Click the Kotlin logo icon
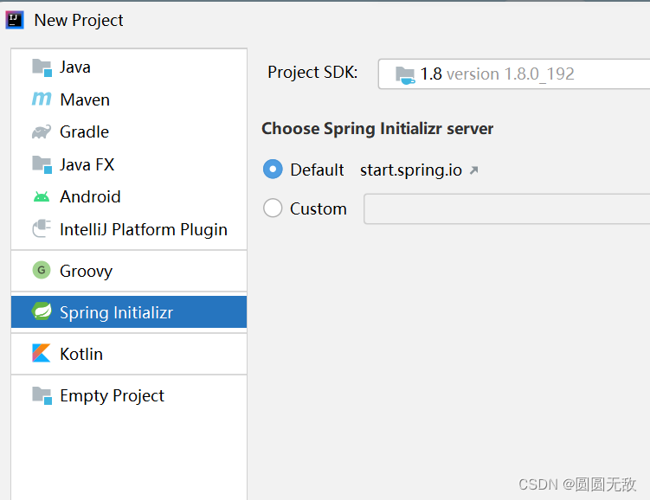Viewport: 650px width, 500px height. [x=42, y=353]
